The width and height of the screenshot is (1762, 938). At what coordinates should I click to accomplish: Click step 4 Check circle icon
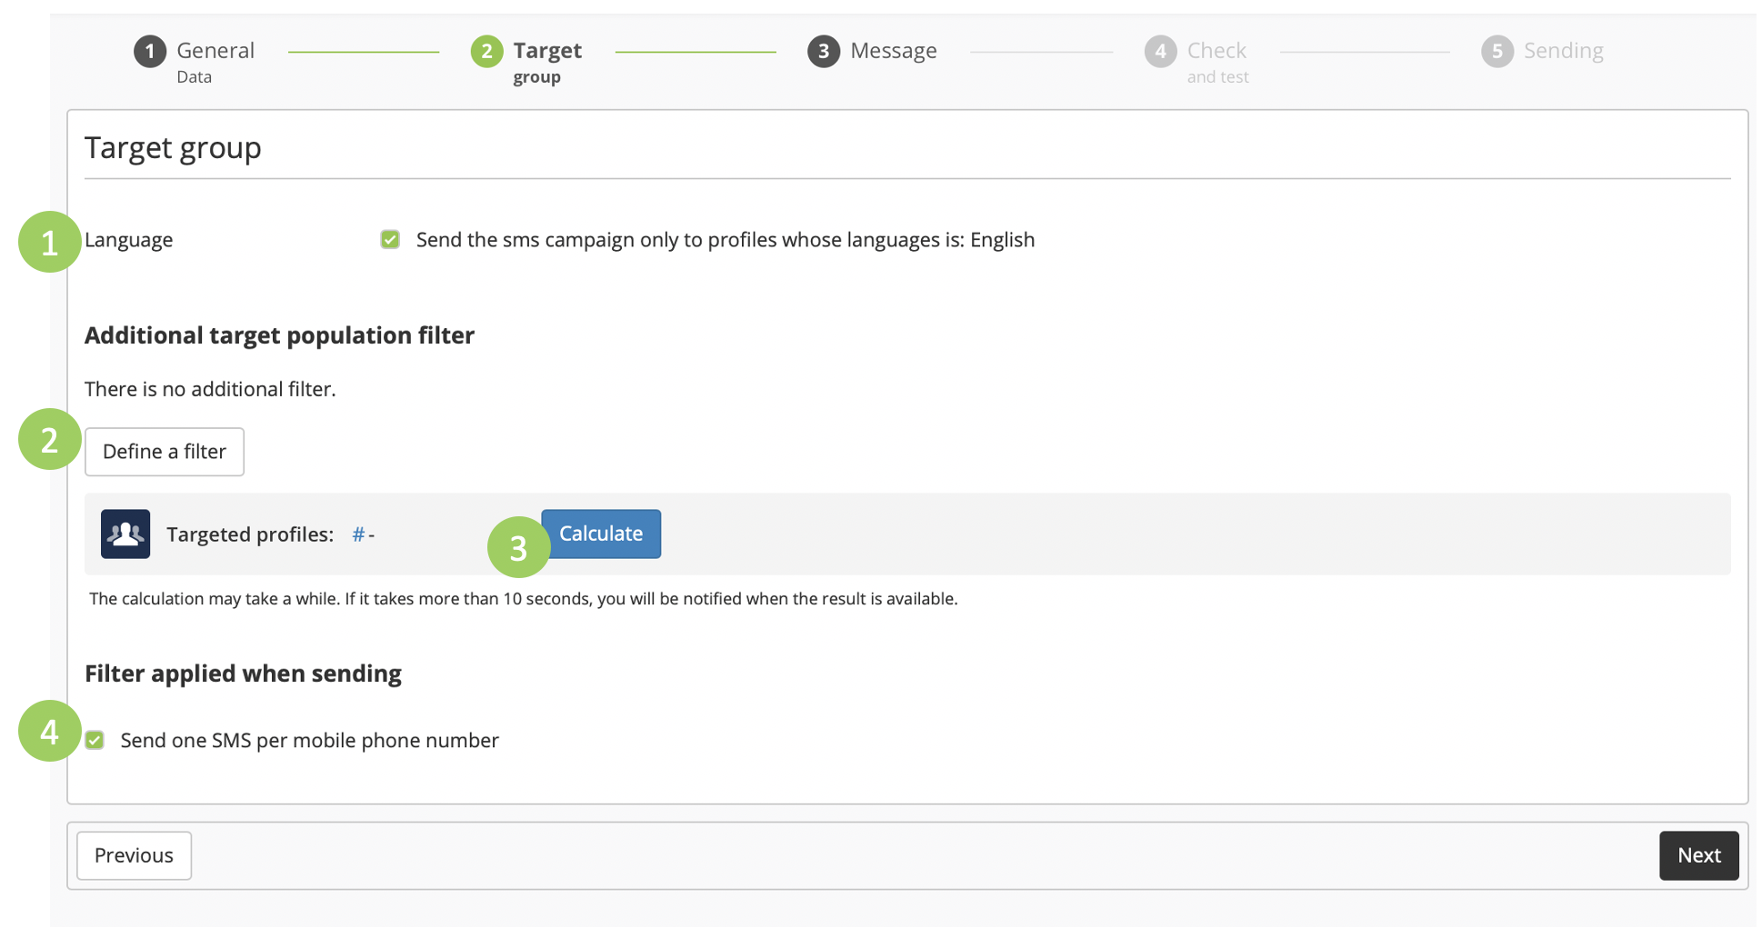coord(1160,52)
